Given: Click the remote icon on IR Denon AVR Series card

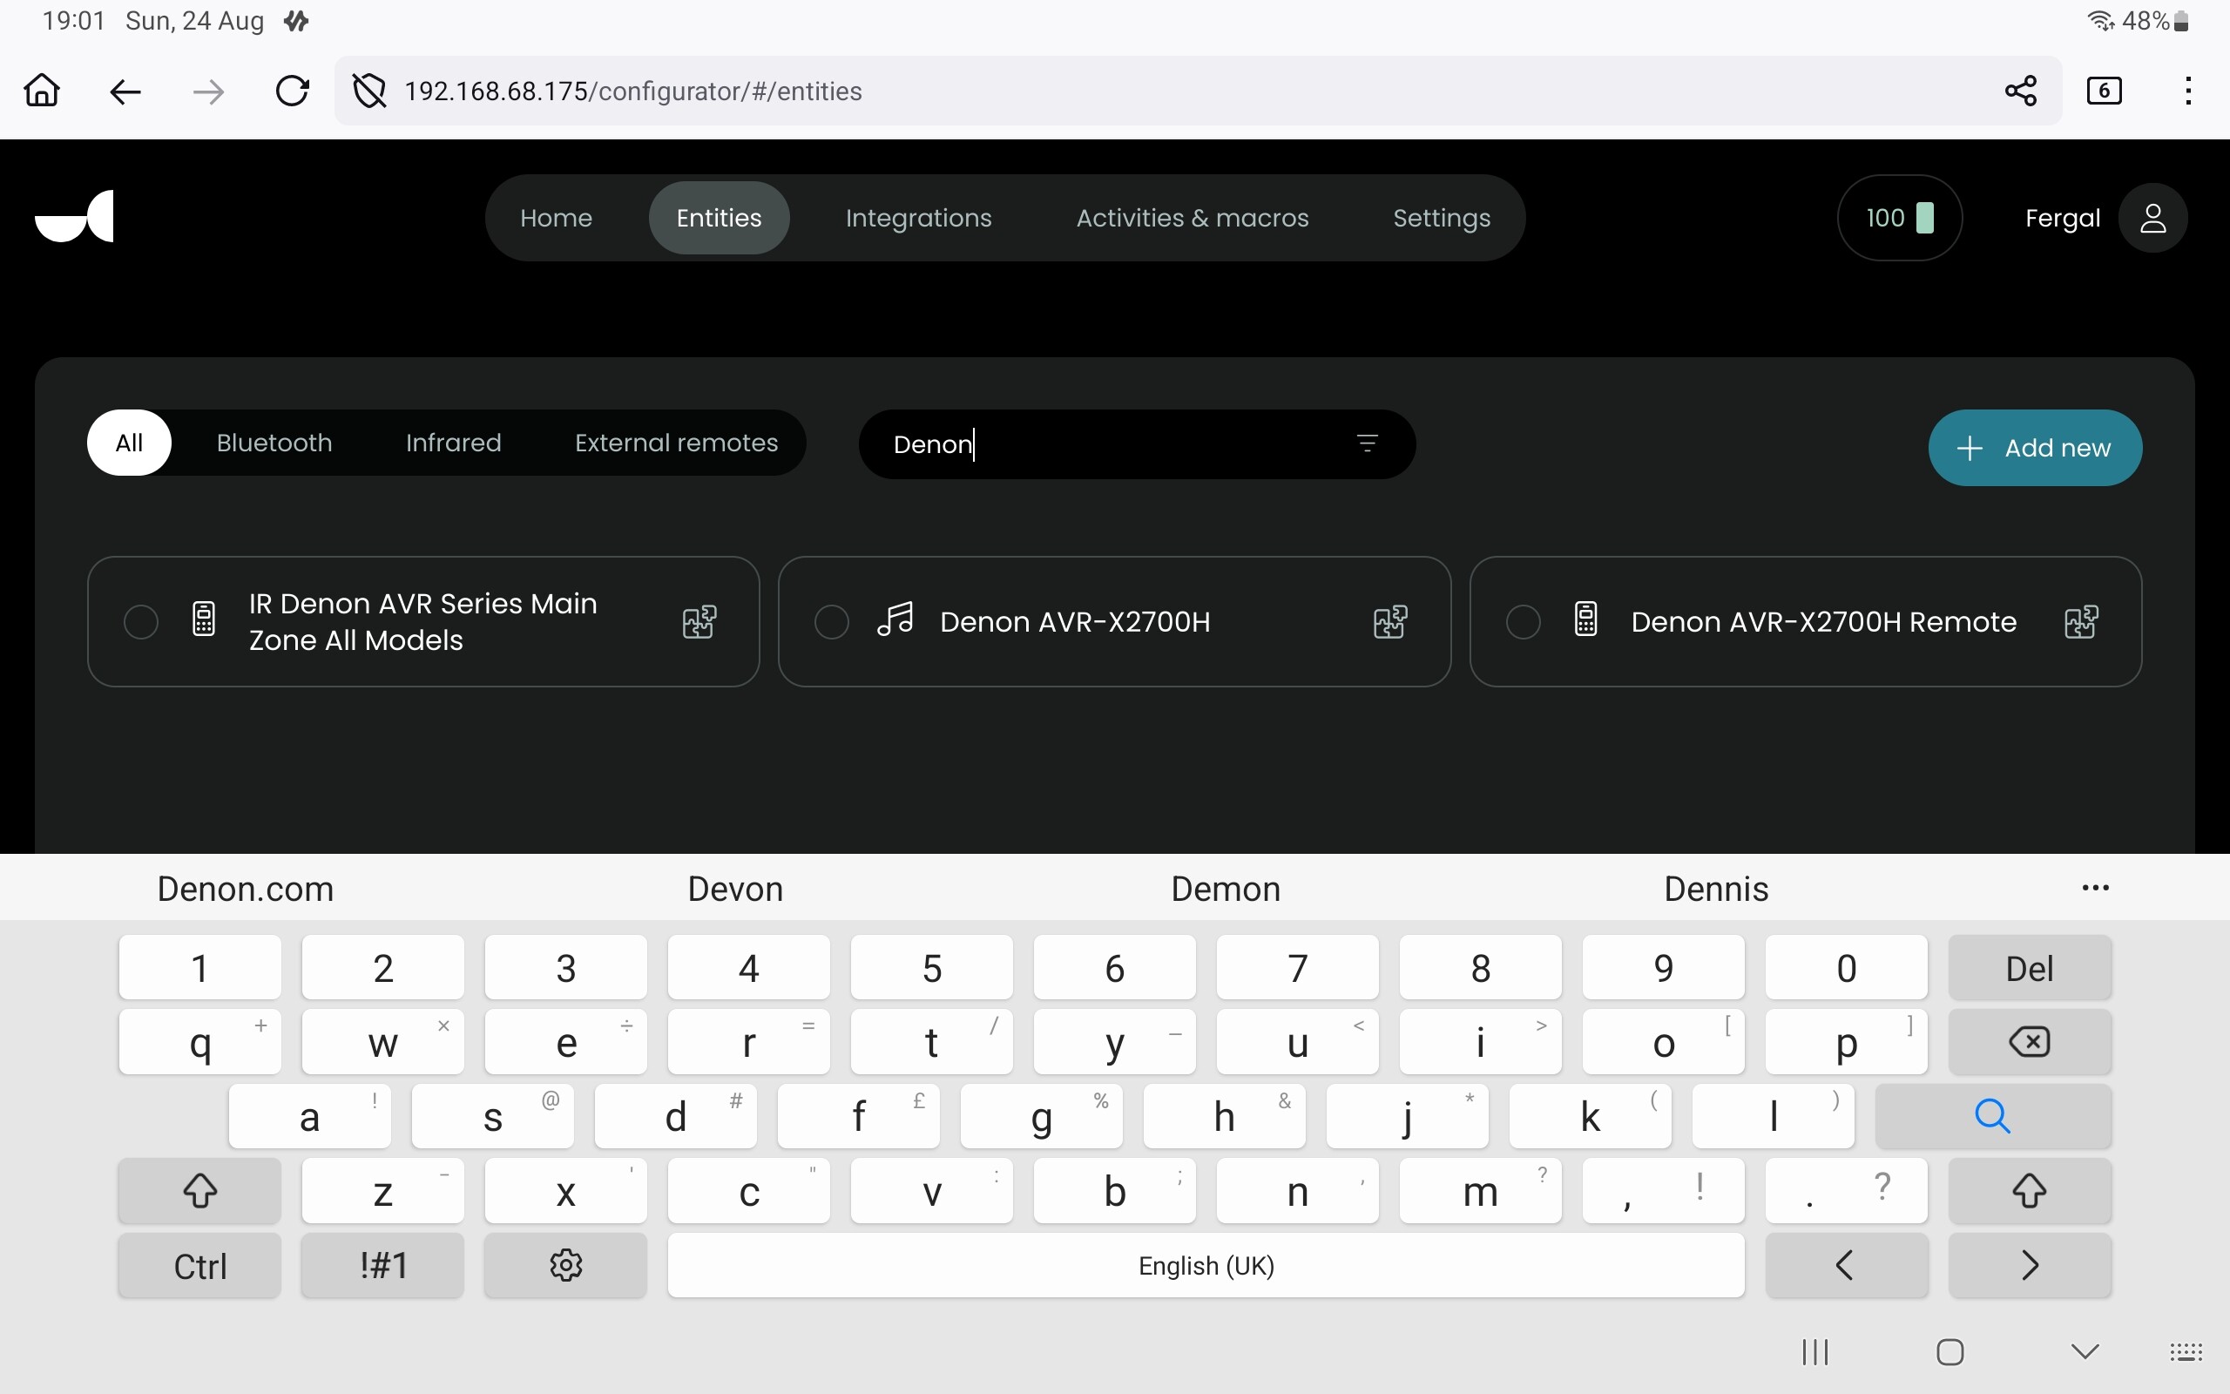Looking at the screenshot, I should tap(204, 619).
